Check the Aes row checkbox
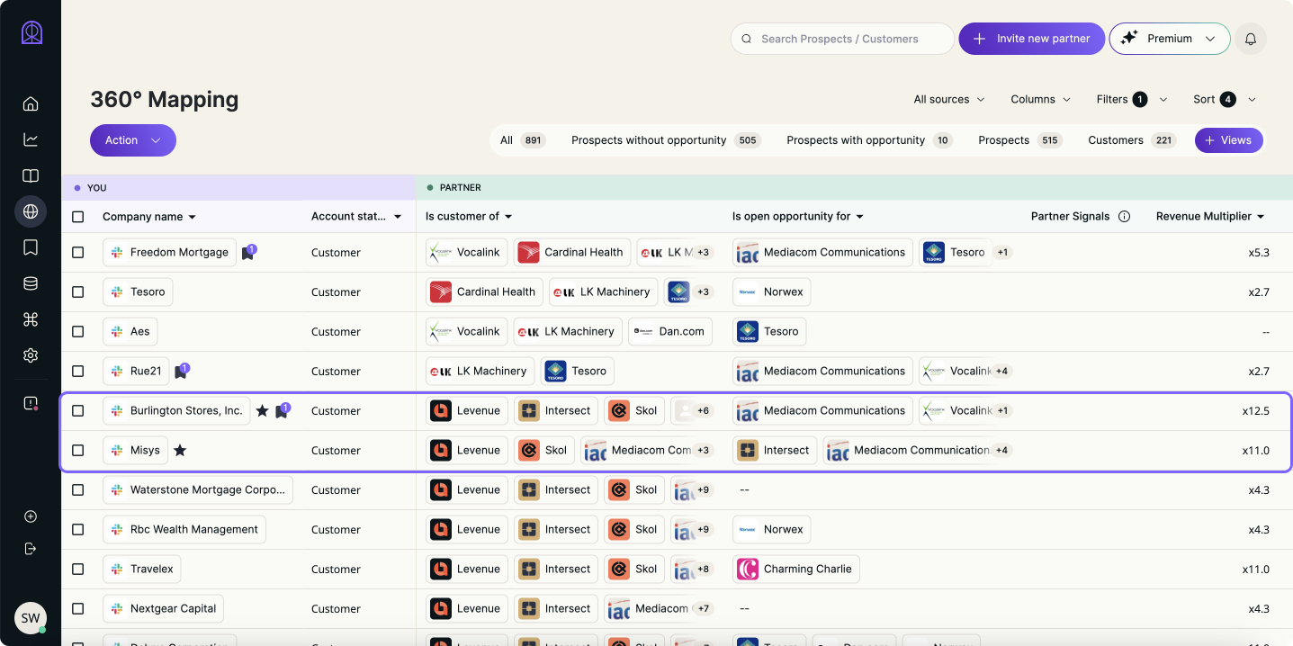 78,332
